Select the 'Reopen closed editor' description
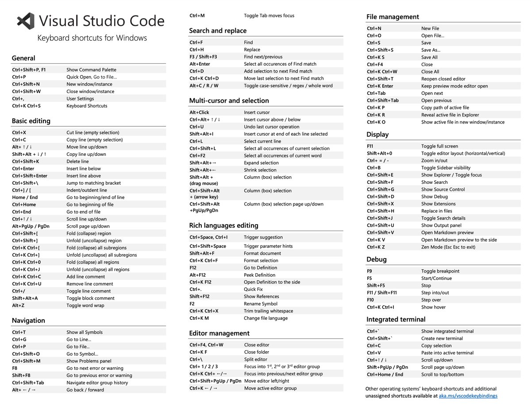Screen dimensions: 531x411 443,79
